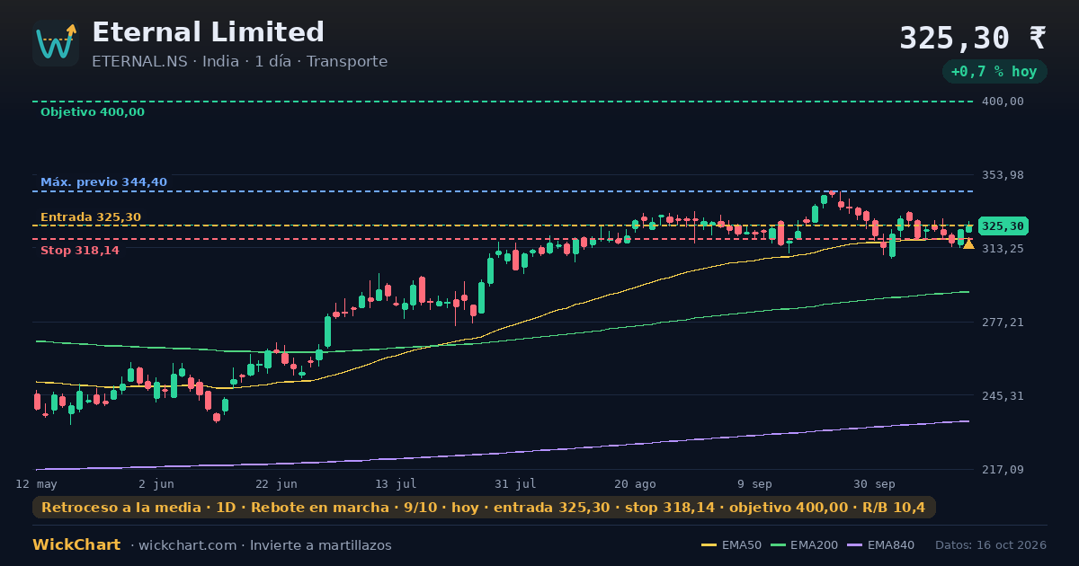
Task: Click the 13 jul date label
Action: point(396,483)
